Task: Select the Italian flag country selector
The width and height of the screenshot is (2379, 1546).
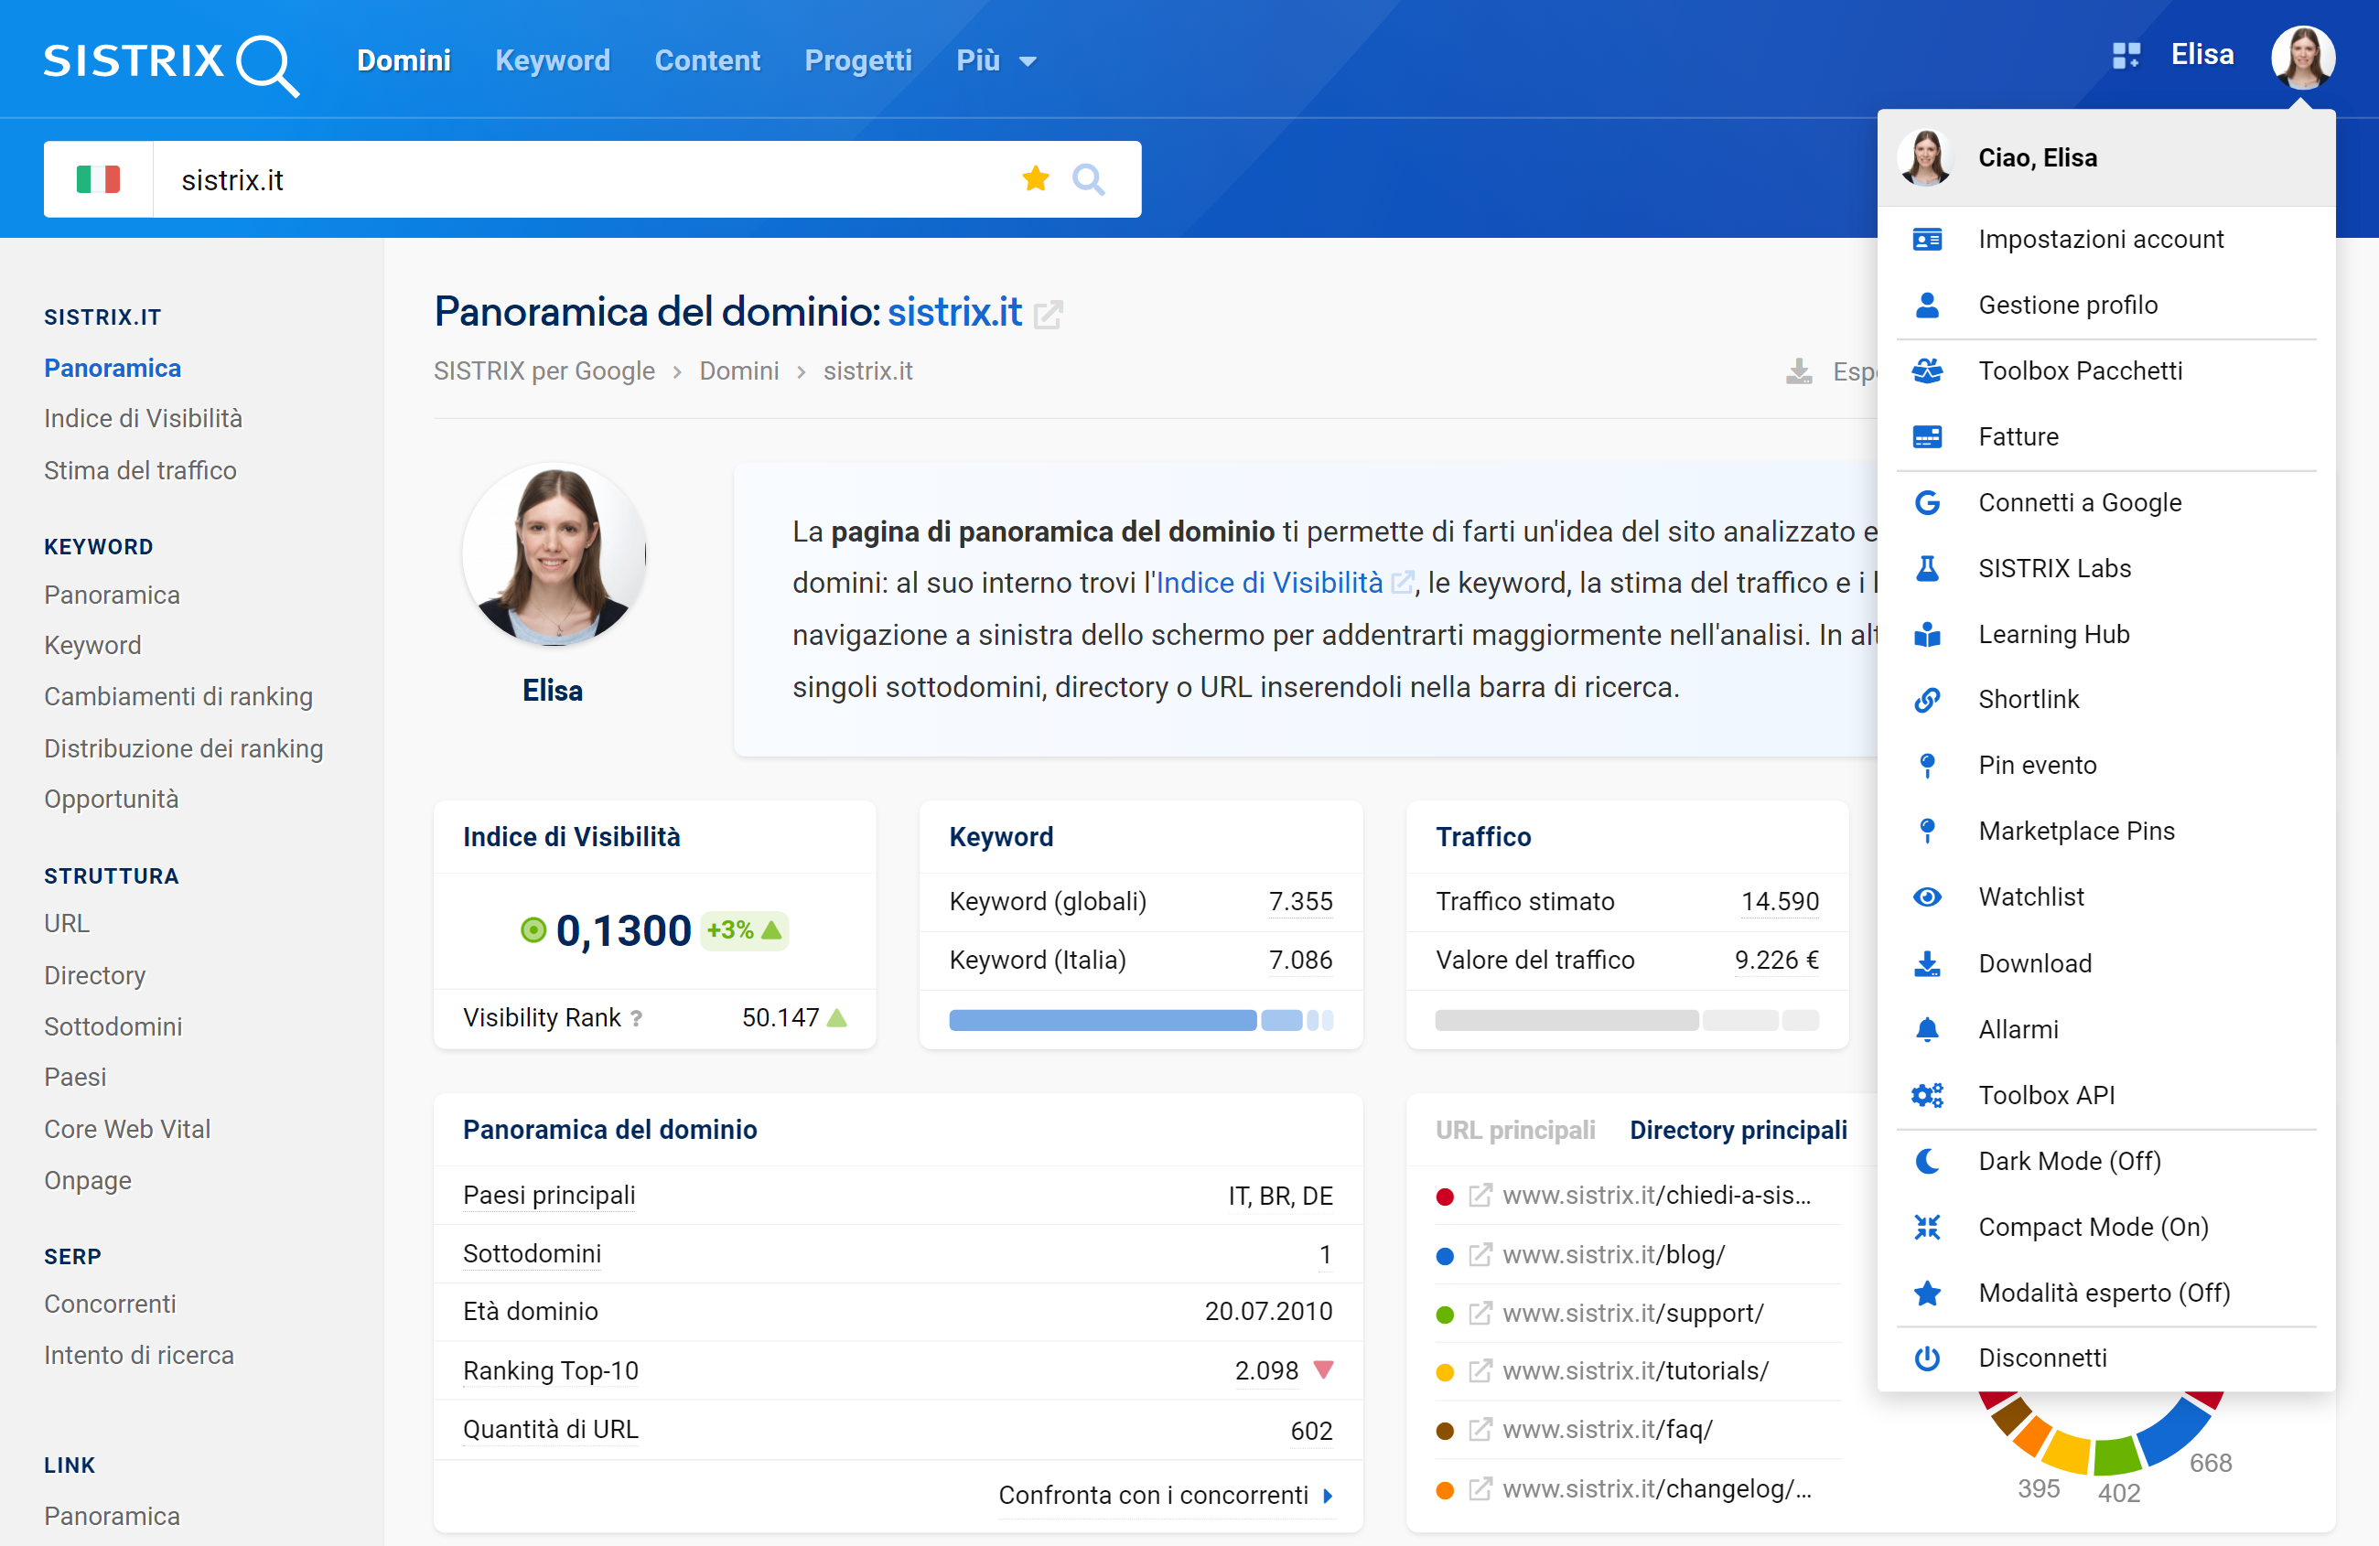Action: tap(98, 180)
